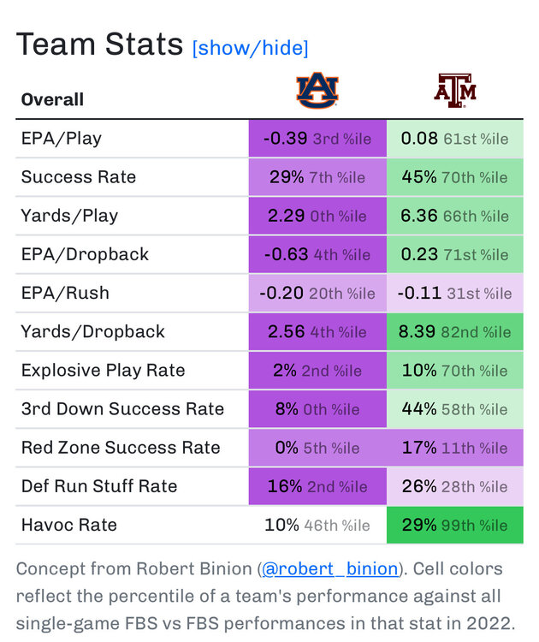This screenshot has height=642, width=539.
Task: Select Texas A&M's EPA/Rush cell
Action: click(x=454, y=293)
